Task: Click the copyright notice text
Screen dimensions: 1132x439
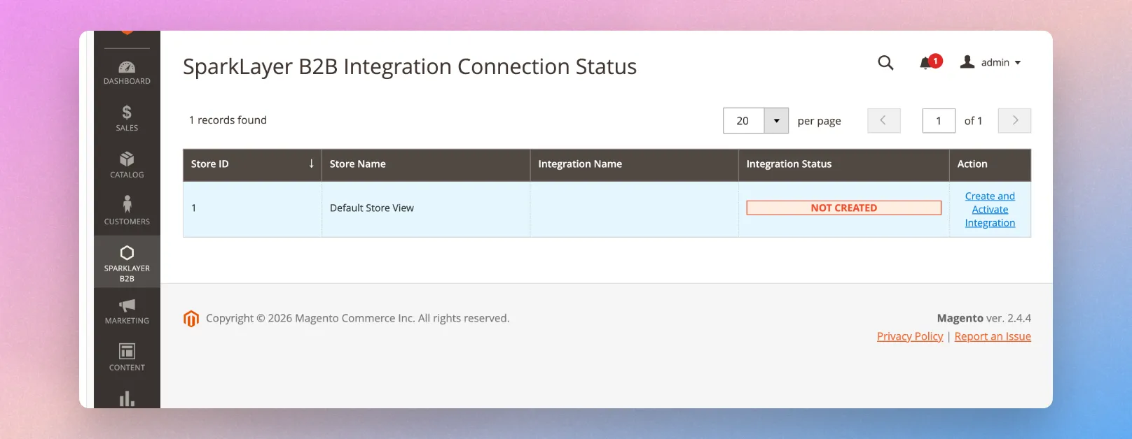Action: point(358,318)
